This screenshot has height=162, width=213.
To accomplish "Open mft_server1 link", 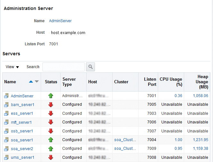I will (x=21, y=122).
